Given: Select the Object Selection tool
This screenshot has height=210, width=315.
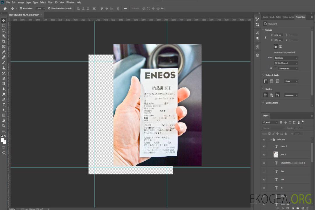Looking at the screenshot, I should click(x=3, y=36).
